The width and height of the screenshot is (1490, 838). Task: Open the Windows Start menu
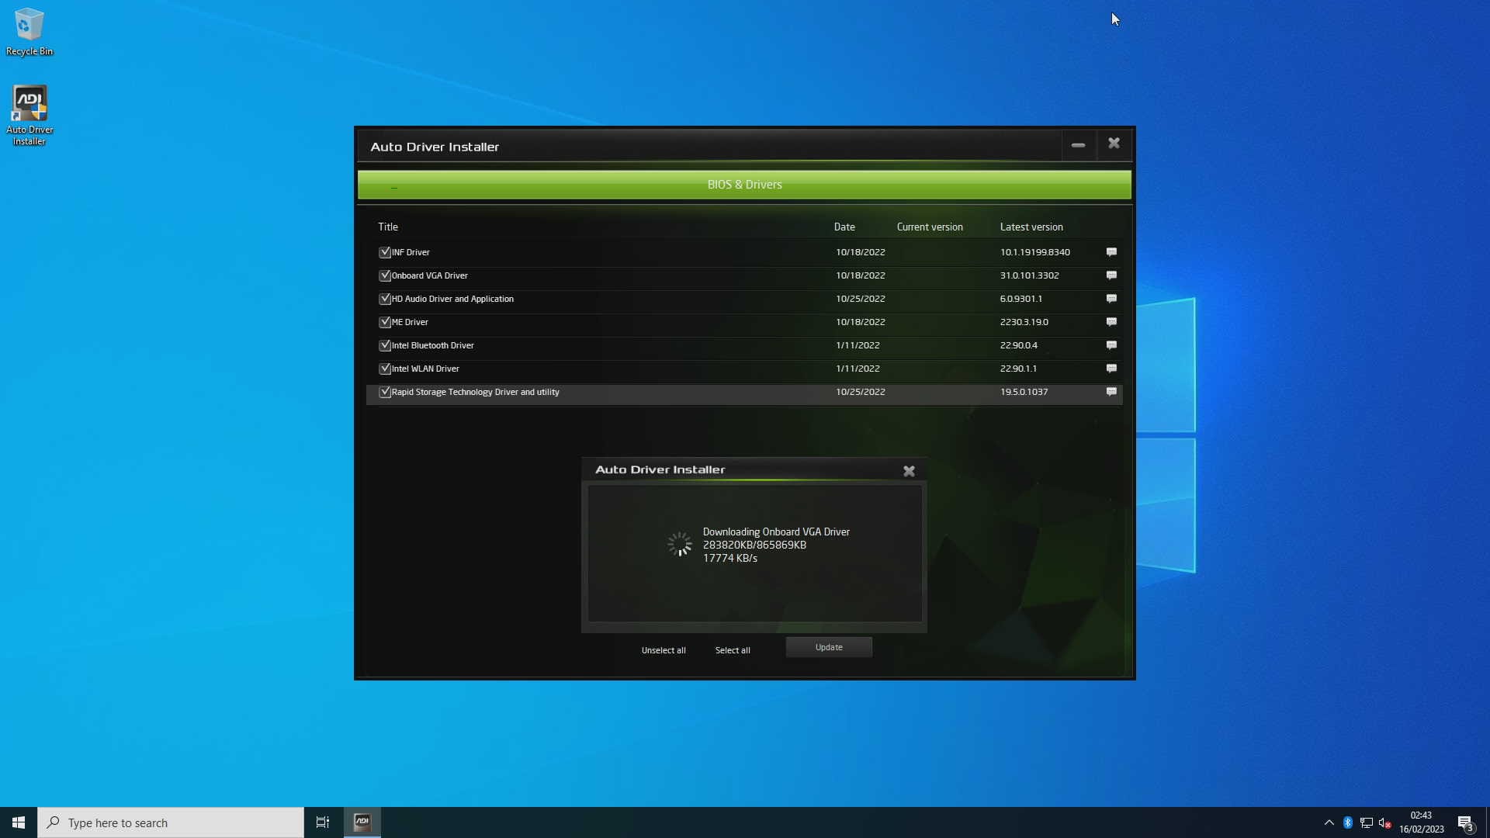19,822
